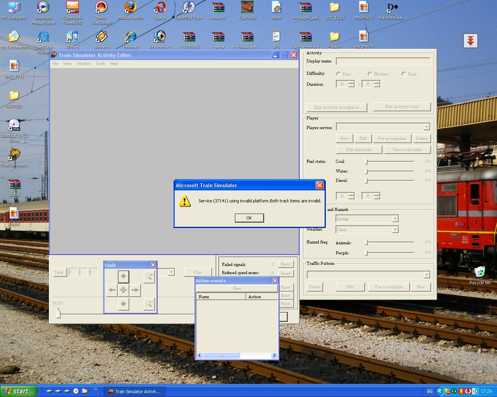Open the Traffic Pattern dropdown

427,275
